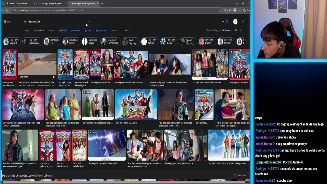Open the Sky High (2005) - AZ Movies image
327x184 pixels.
click(136, 105)
